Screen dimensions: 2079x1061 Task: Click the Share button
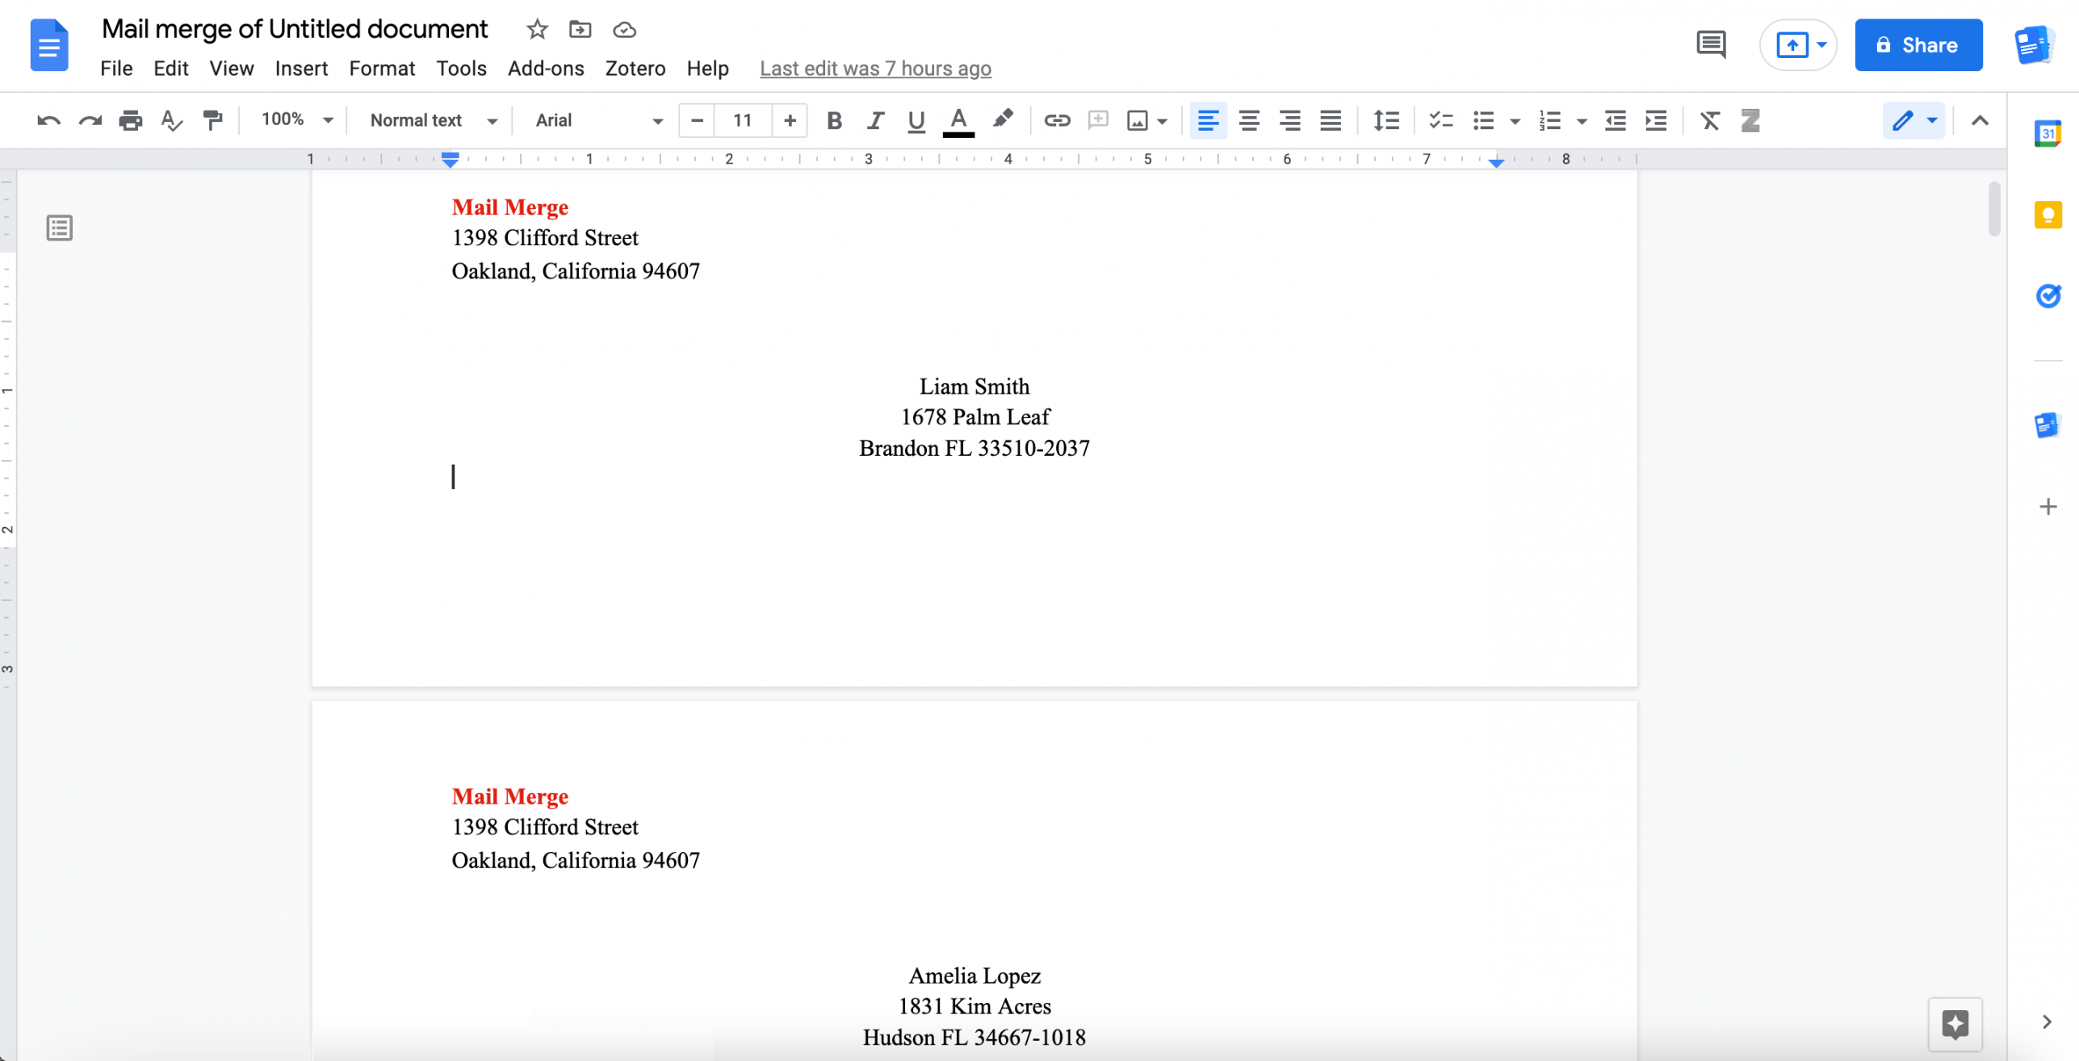tap(1918, 44)
